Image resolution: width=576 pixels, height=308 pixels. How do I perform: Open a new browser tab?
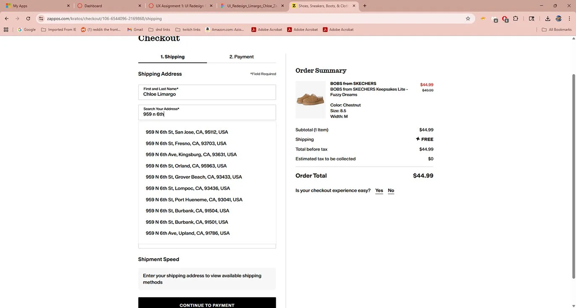(x=364, y=6)
